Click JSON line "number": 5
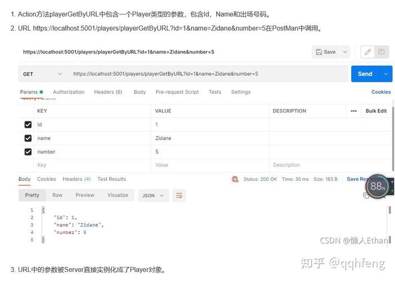395x281 pixels. pyautogui.click(x=70, y=232)
